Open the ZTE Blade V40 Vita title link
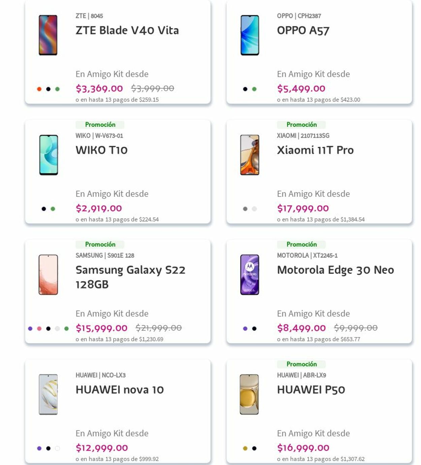Image resolution: width=421 pixels, height=465 pixels. coord(127,30)
